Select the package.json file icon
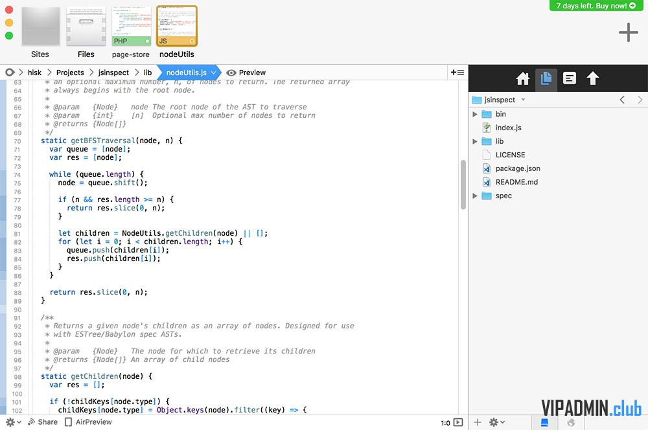Image resolution: width=648 pixels, height=430 pixels. click(x=487, y=168)
